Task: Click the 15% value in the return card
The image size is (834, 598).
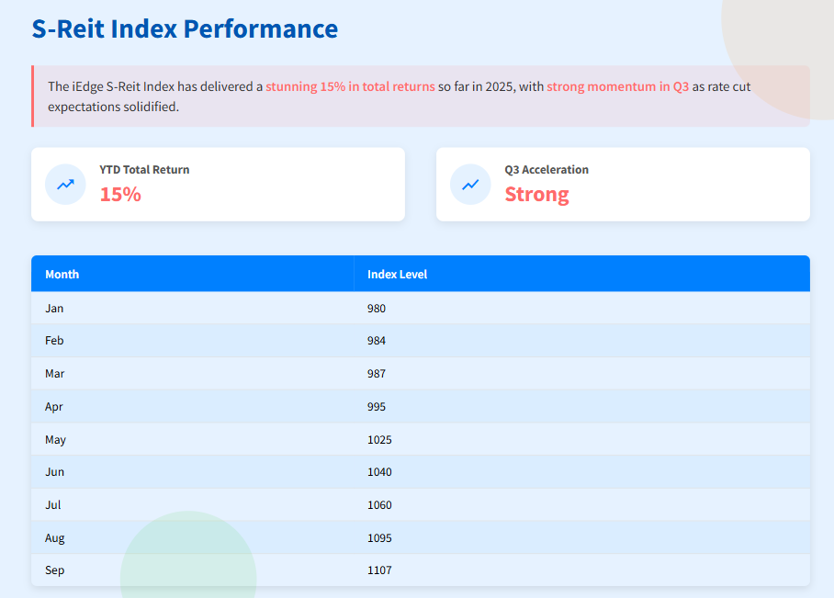Action: tap(120, 194)
